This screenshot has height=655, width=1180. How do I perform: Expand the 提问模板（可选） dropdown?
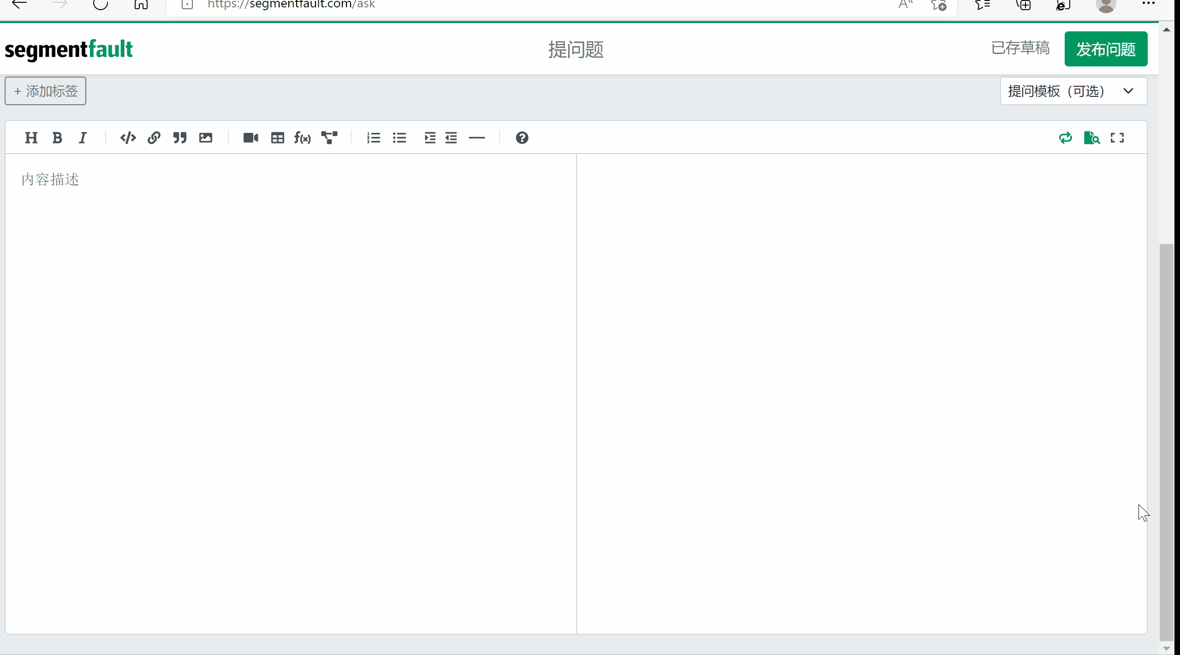tap(1073, 91)
